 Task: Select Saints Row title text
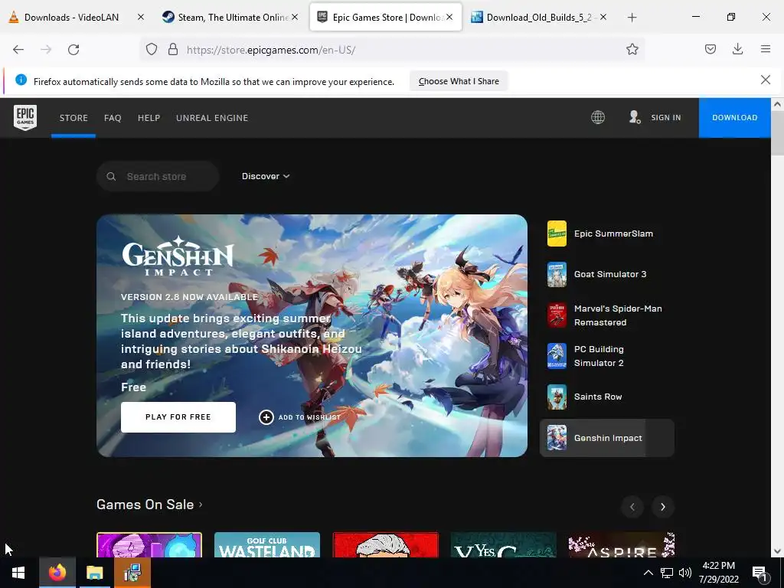[x=598, y=397]
